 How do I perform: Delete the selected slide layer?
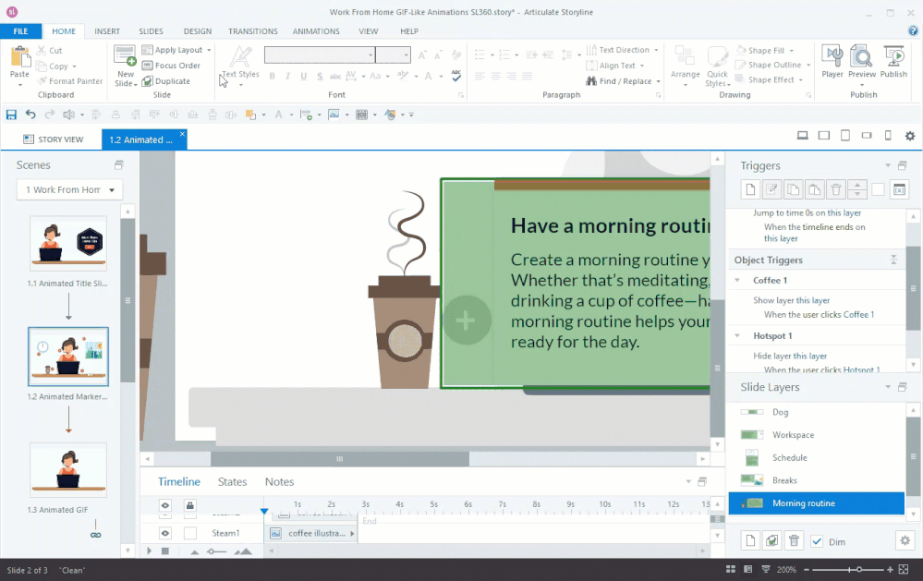coord(794,541)
